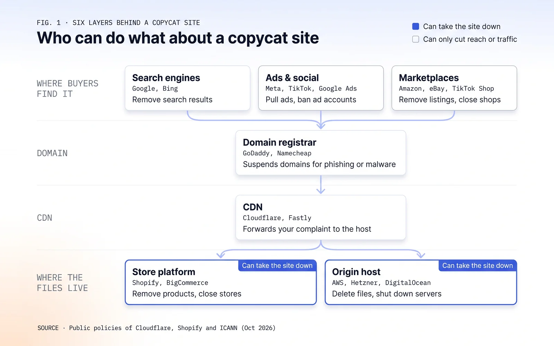
Task: Click legend text 'Can take the site down'
Action: pyautogui.click(x=462, y=27)
